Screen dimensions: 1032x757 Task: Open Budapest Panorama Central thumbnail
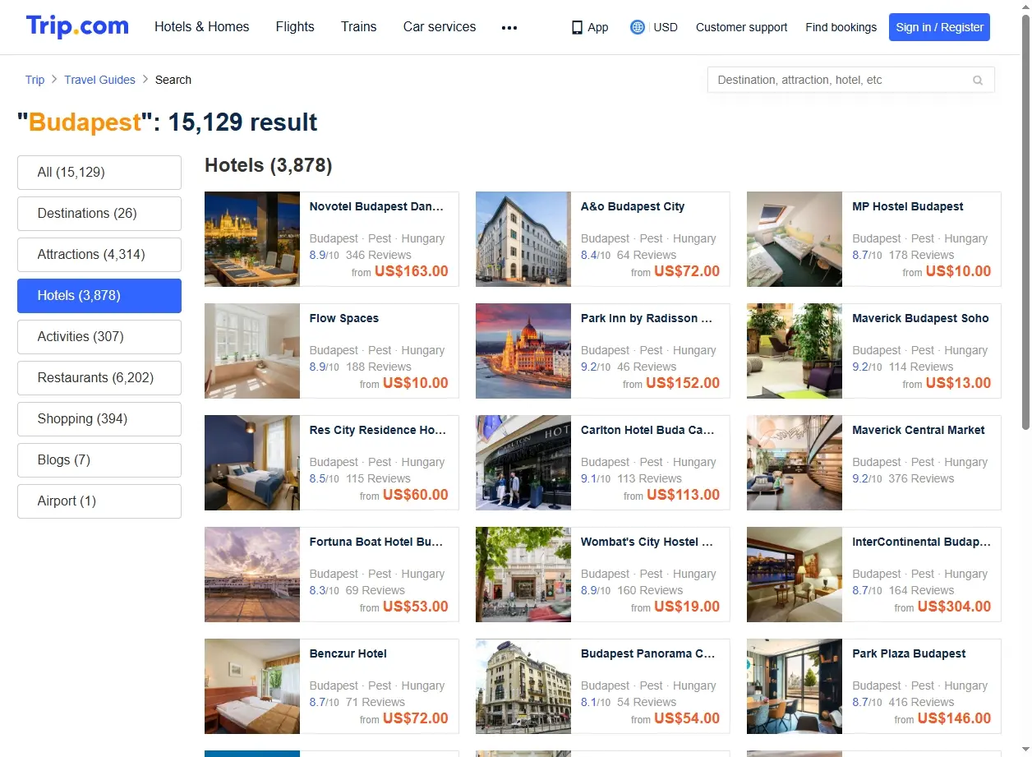(x=523, y=686)
